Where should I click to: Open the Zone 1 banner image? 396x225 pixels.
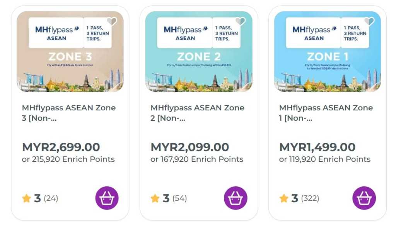(x=327, y=66)
